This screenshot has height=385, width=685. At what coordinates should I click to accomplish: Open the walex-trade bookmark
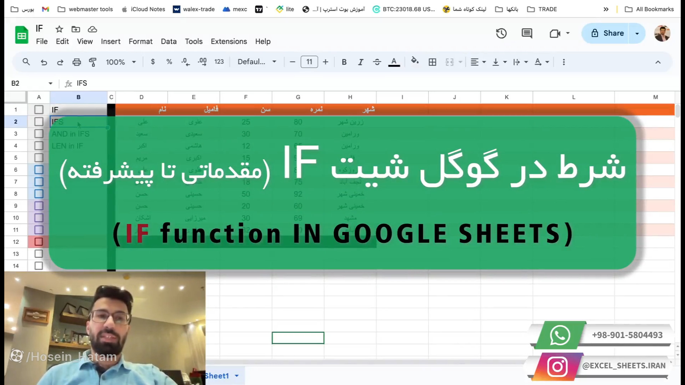pos(194,9)
